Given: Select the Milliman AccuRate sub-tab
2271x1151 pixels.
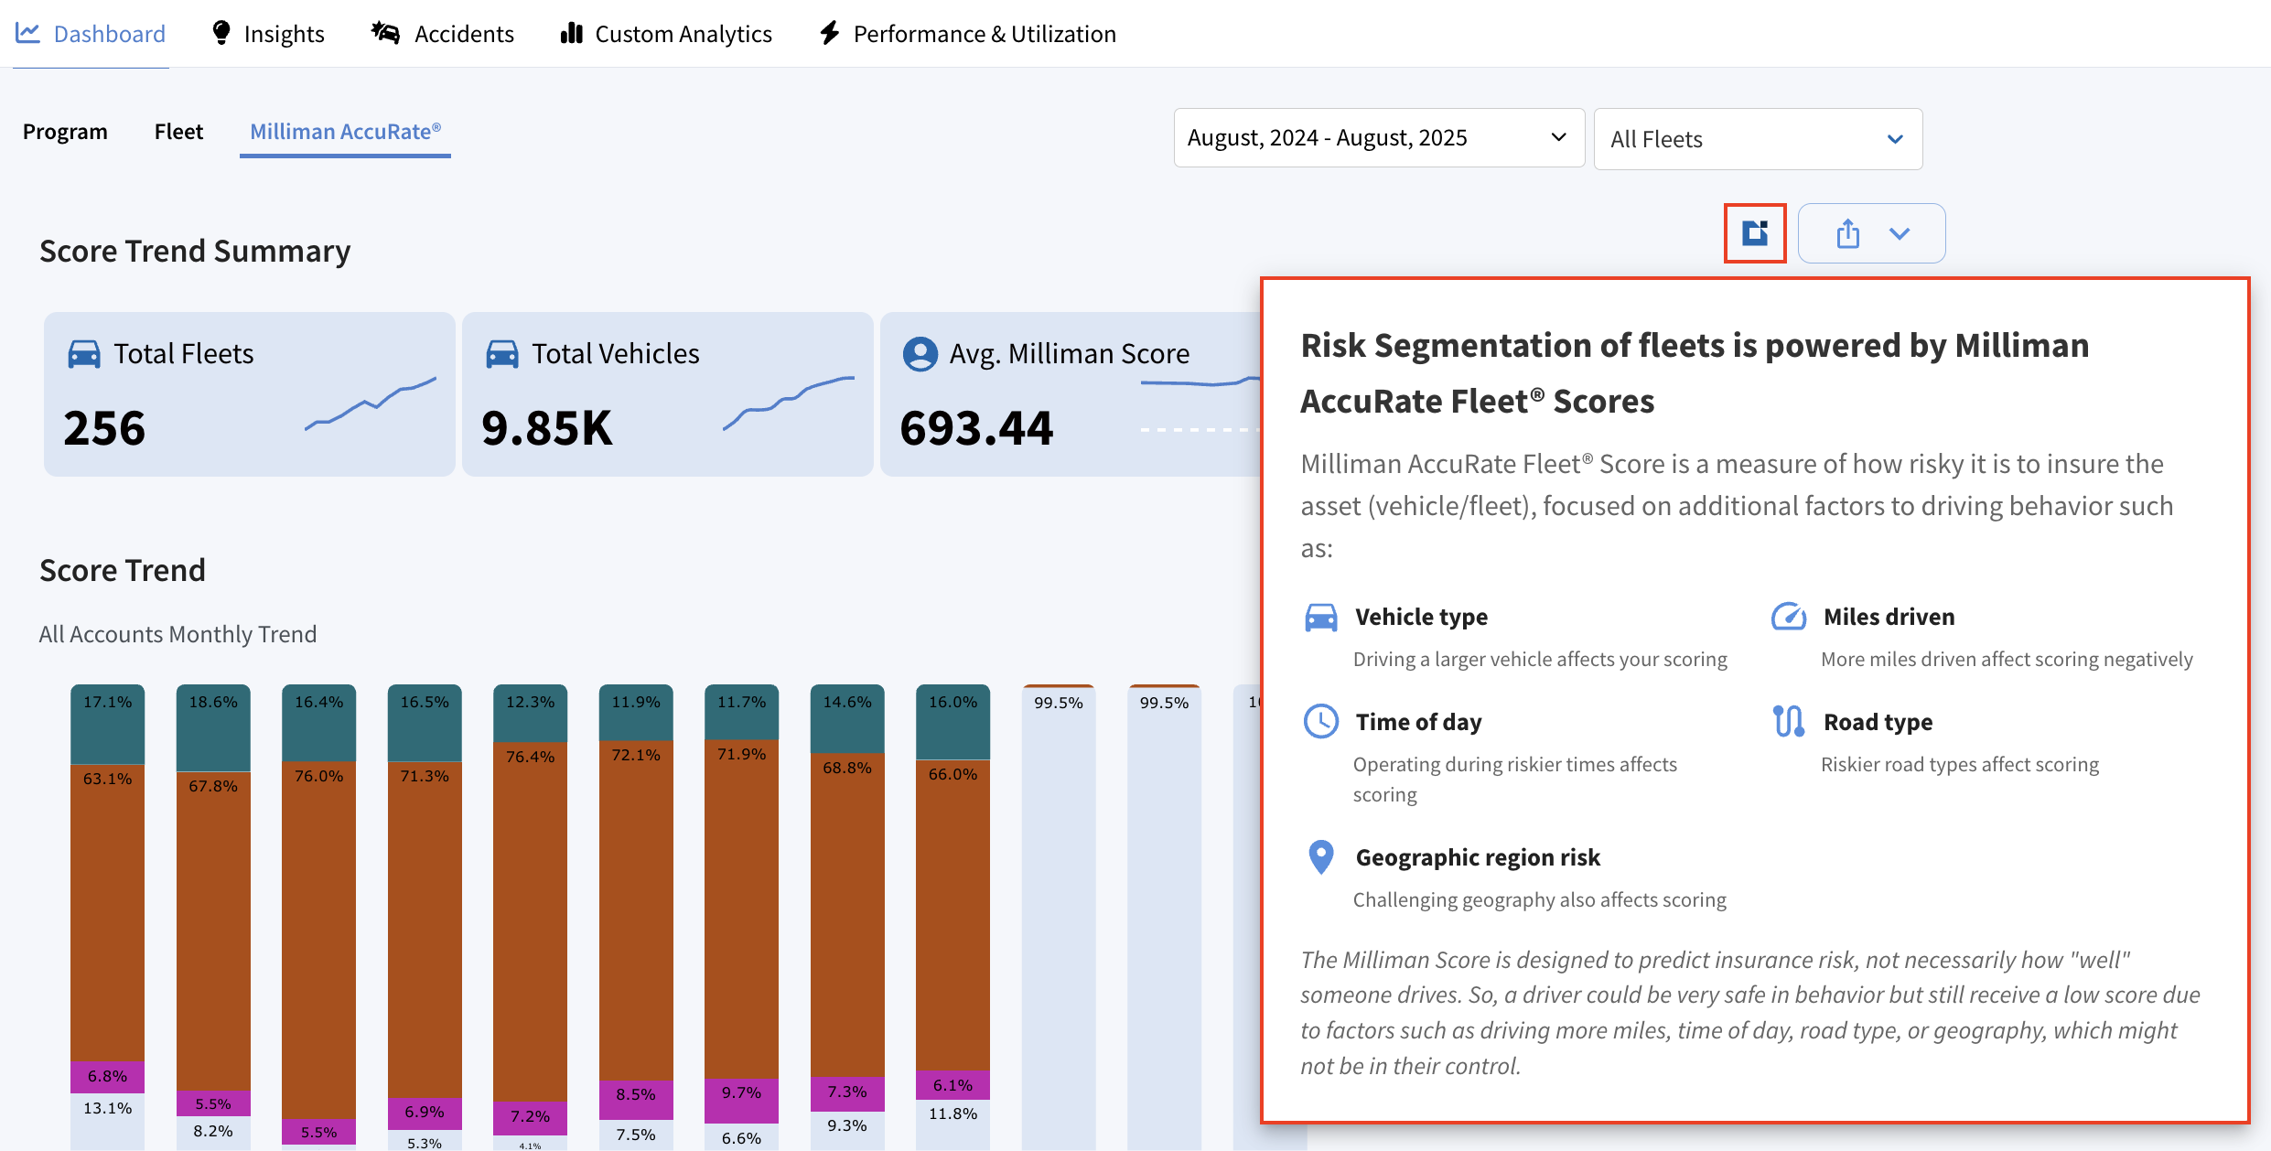Looking at the screenshot, I should pyautogui.click(x=345, y=132).
